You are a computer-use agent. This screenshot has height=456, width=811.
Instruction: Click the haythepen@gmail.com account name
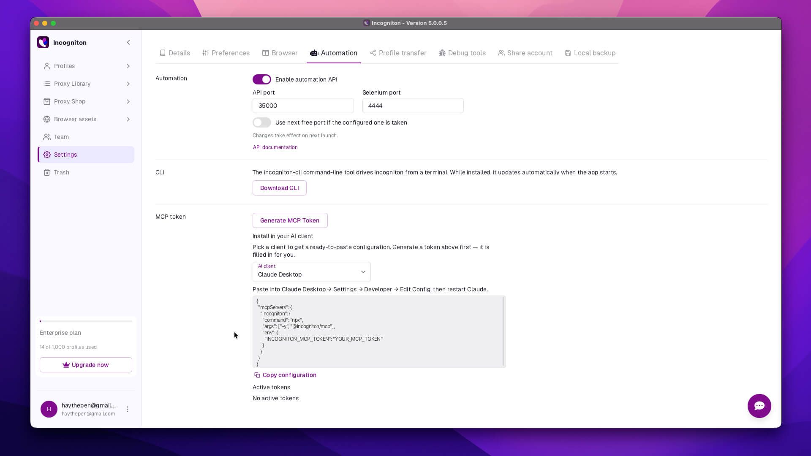[89, 405]
